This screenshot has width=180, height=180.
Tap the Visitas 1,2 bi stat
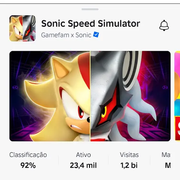tap(129, 160)
